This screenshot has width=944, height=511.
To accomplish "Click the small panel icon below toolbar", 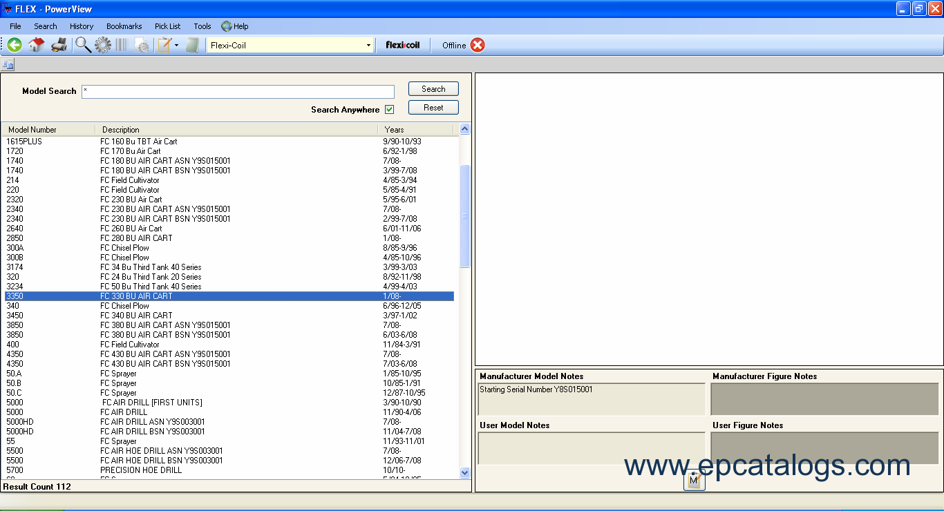I will click(x=8, y=64).
